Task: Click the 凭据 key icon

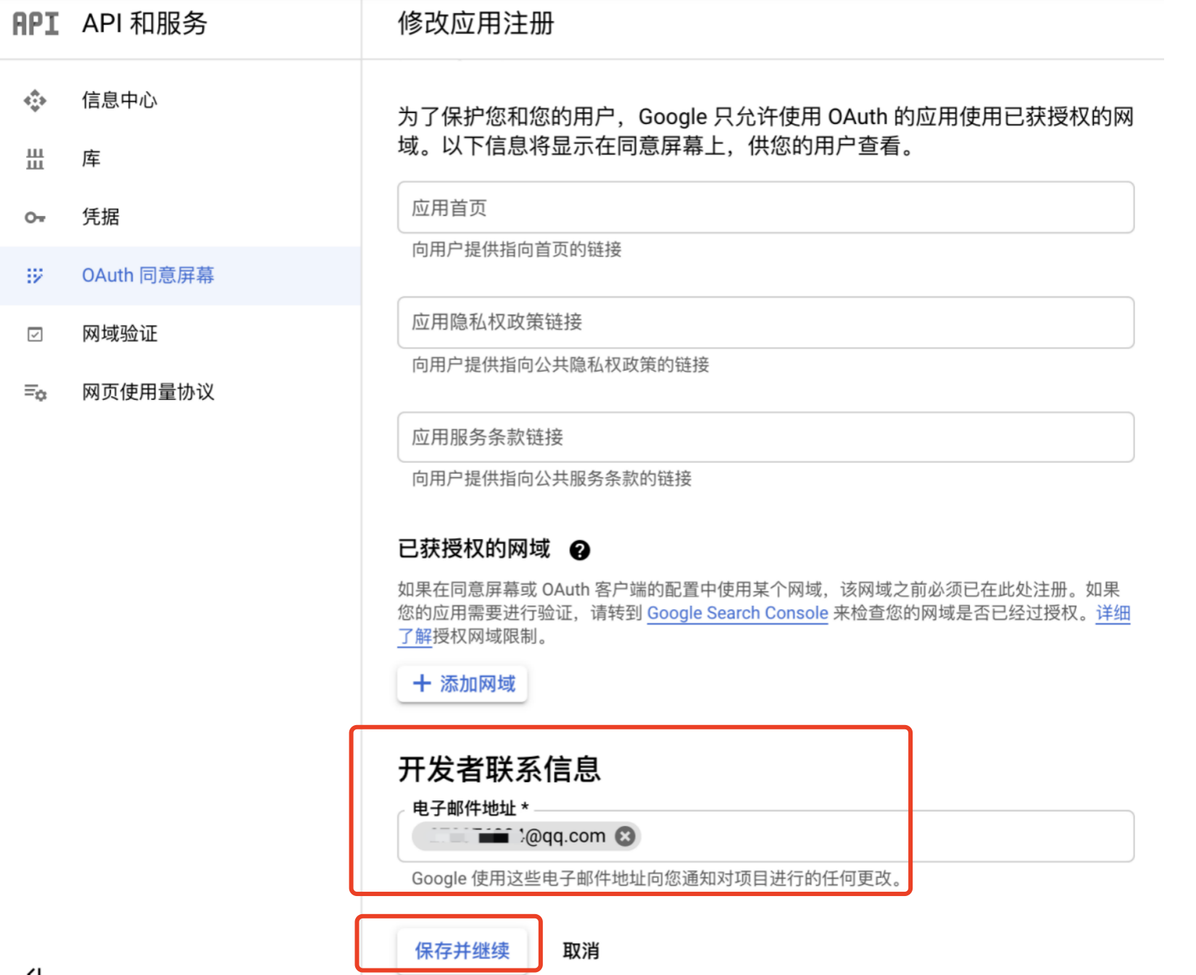Action: point(34,217)
